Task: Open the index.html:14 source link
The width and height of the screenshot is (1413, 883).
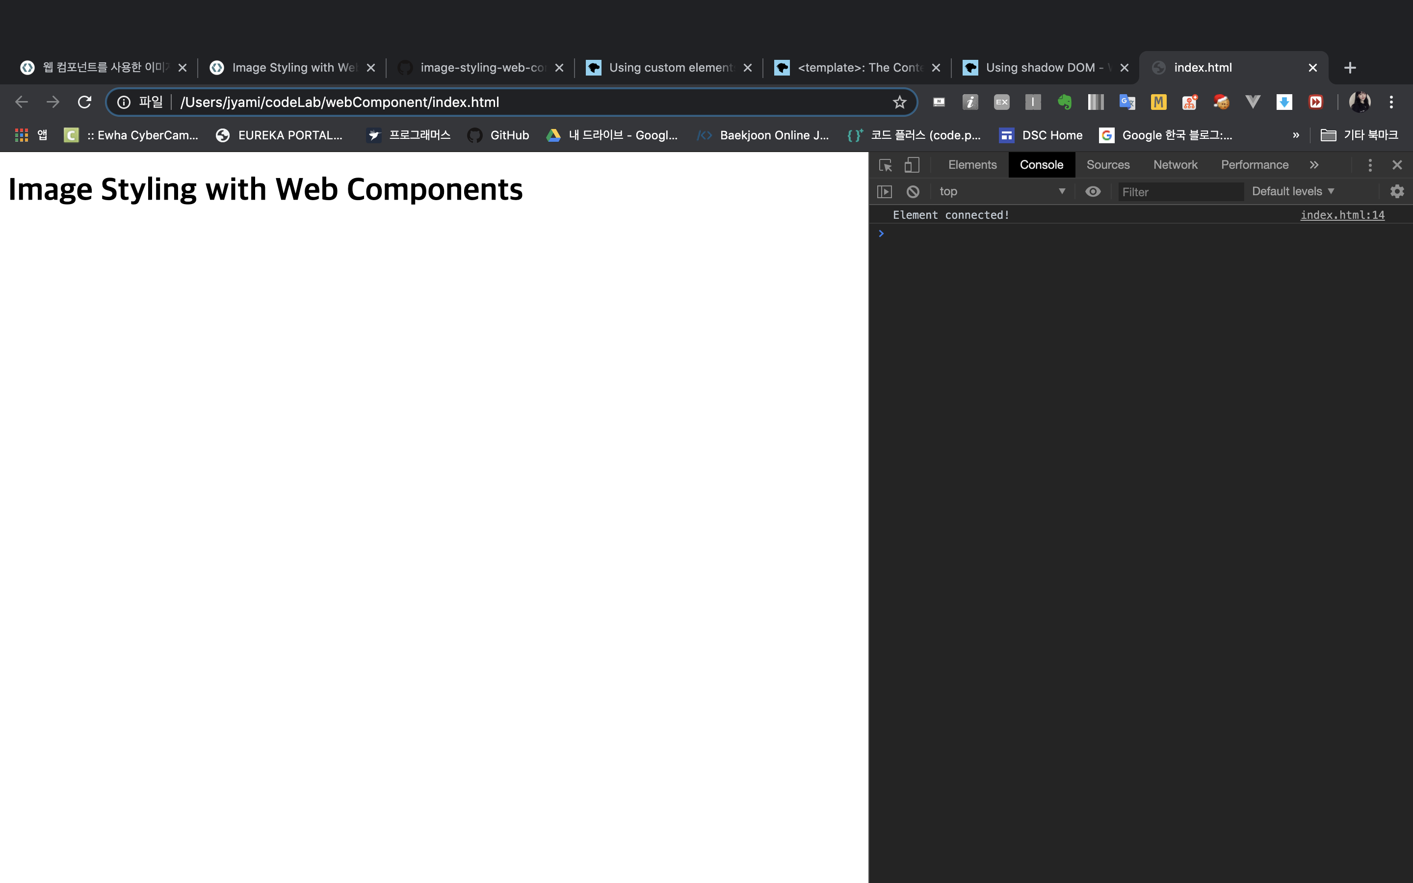Action: (x=1342, y=215)
